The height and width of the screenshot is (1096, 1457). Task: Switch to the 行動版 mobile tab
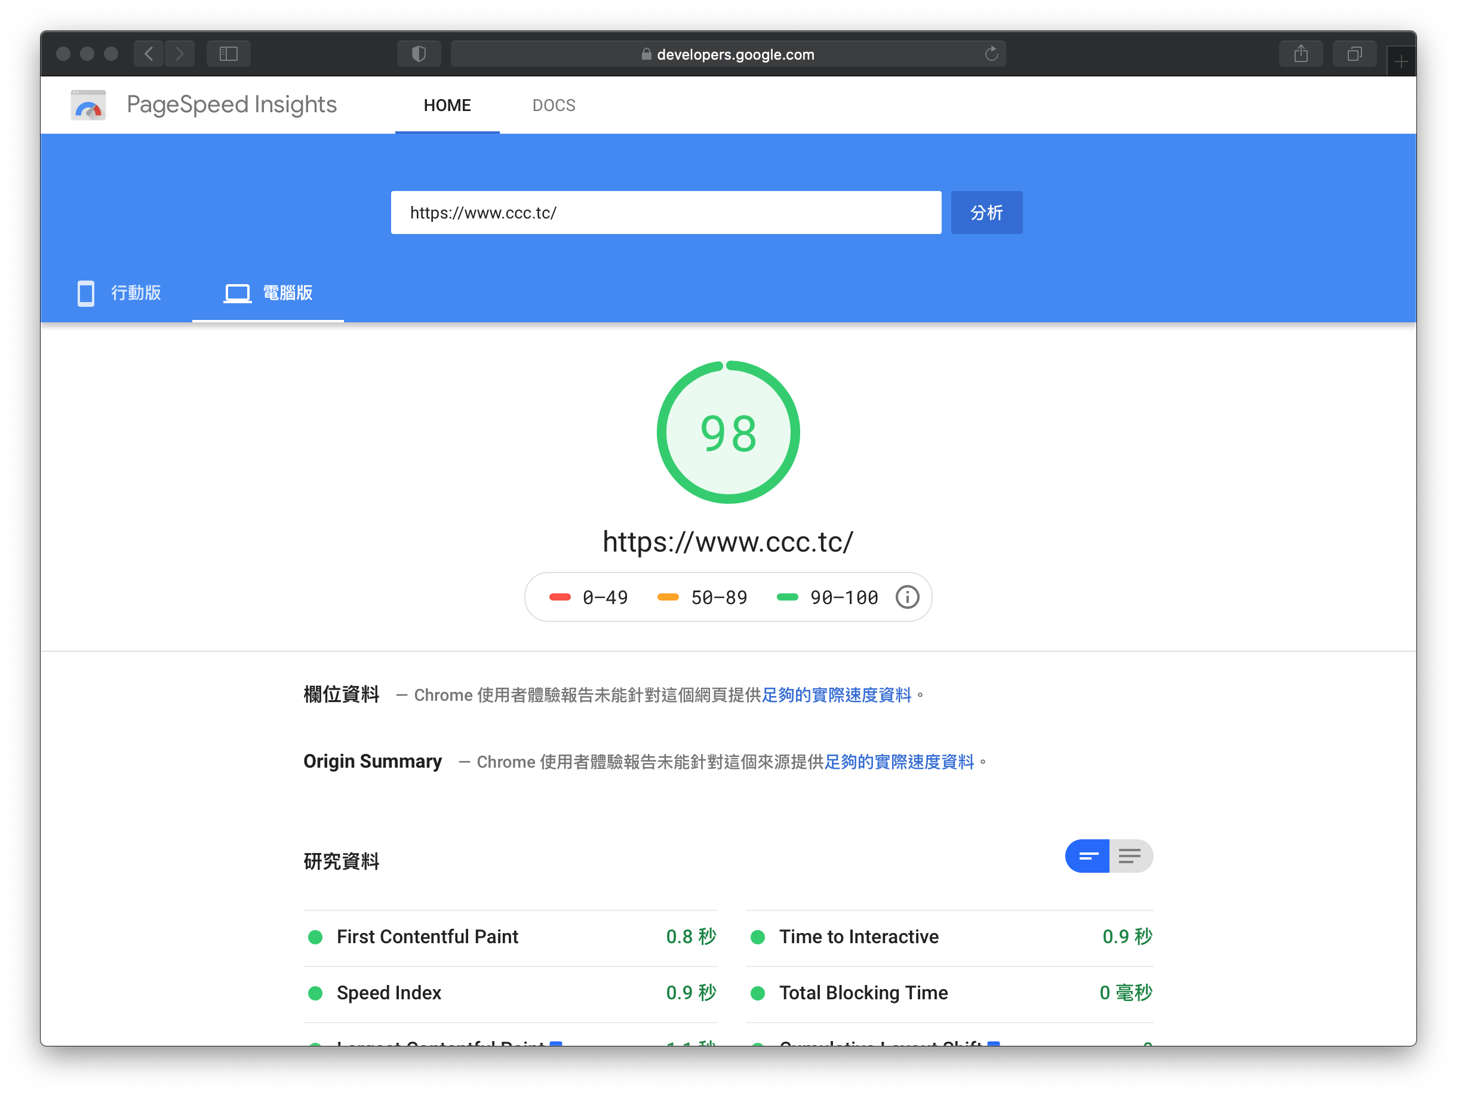click(x=119, y=293)
